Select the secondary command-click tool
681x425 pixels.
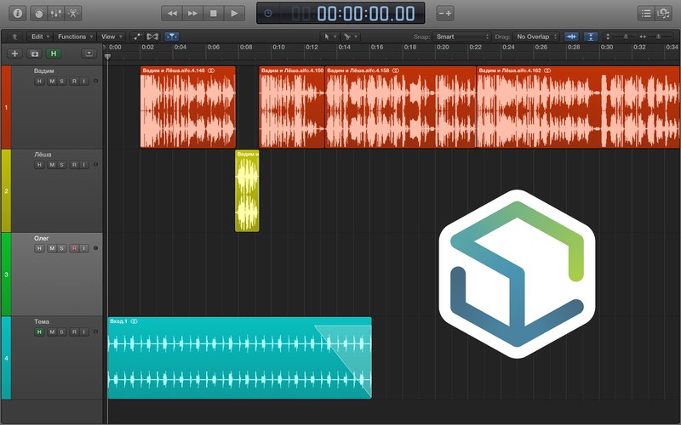coord(347,37)
